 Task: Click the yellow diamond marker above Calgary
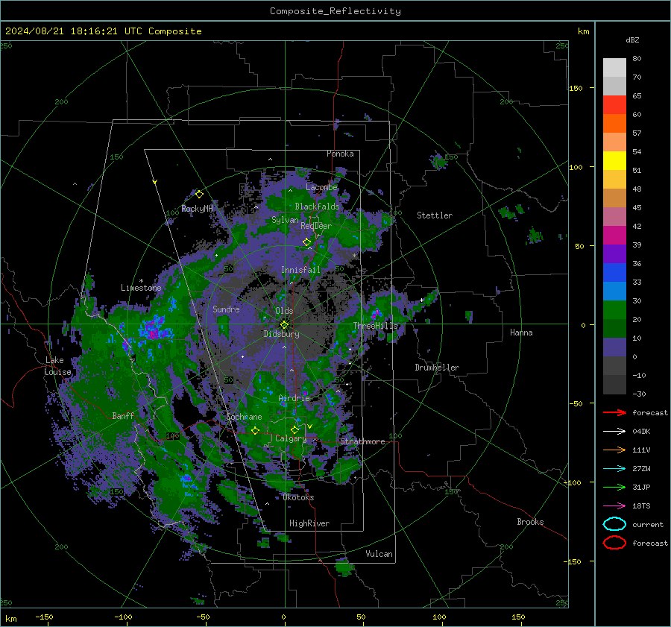pos(294,429)
